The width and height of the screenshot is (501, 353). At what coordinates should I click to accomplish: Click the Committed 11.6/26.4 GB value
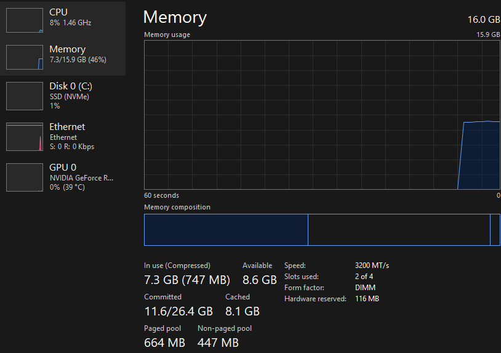pyautogui.click(x=178, y=311)
